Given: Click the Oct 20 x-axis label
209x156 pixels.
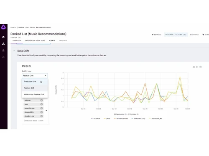Looking at the screenshot, I should tap(145, 109).
